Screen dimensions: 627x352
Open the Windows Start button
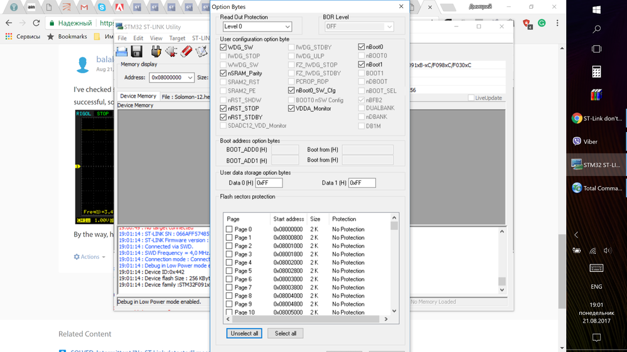tap(596, 10)
